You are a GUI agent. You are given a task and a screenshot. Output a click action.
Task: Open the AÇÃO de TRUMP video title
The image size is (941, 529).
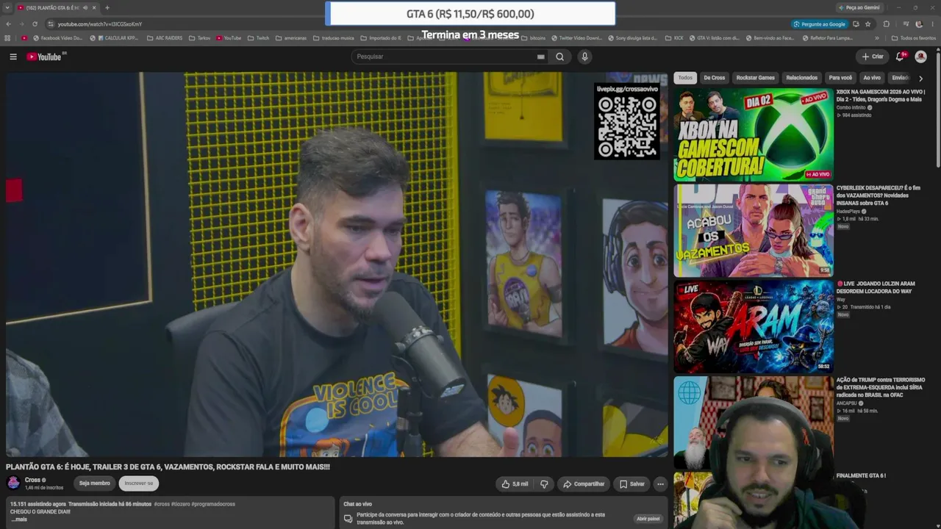coord(881,387)
